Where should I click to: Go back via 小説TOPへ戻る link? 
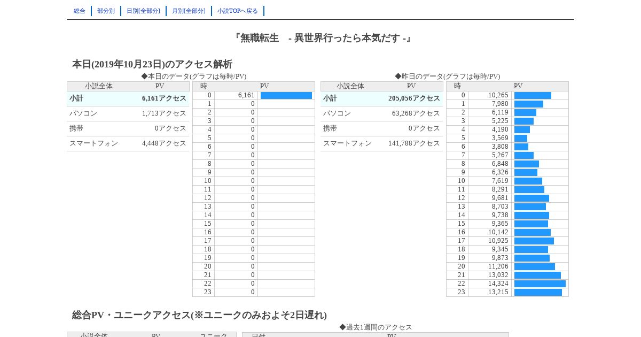click(x=238, y=11)
